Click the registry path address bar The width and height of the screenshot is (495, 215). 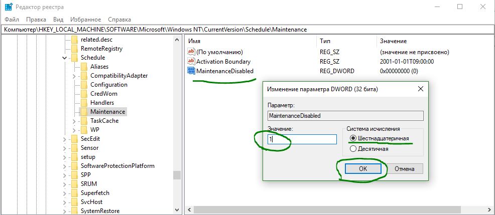coord(247,29)
